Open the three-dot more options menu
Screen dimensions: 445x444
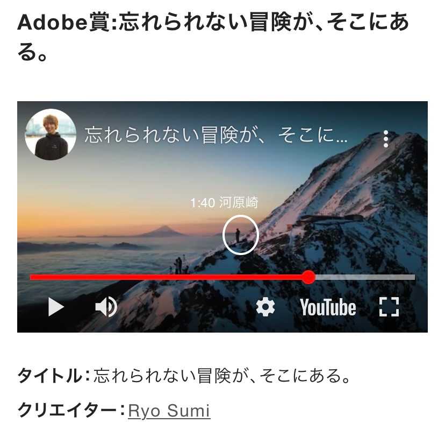pos(386,139)
